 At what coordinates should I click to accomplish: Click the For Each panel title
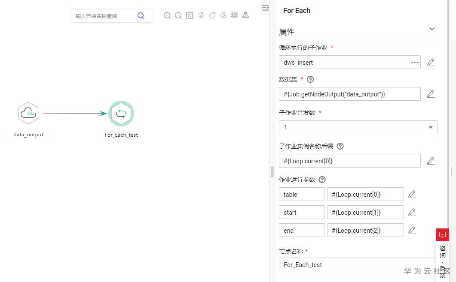pyautogui.click(x=297, y=10)
